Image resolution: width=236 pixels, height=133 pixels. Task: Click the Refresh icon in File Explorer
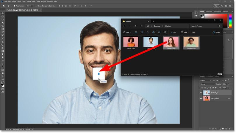coord(141,26)
